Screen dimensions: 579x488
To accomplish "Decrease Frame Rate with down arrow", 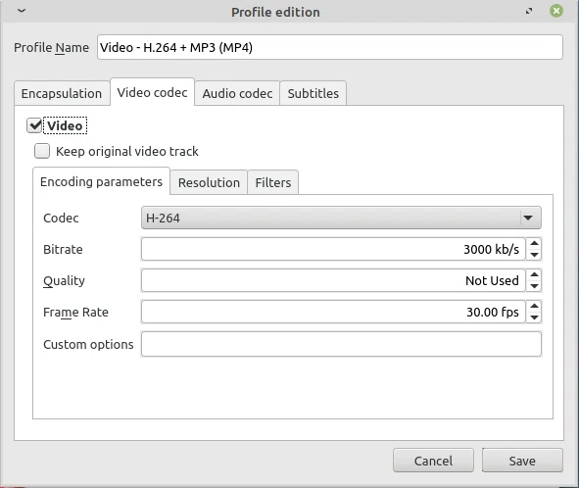I will (x=534, y=317).
